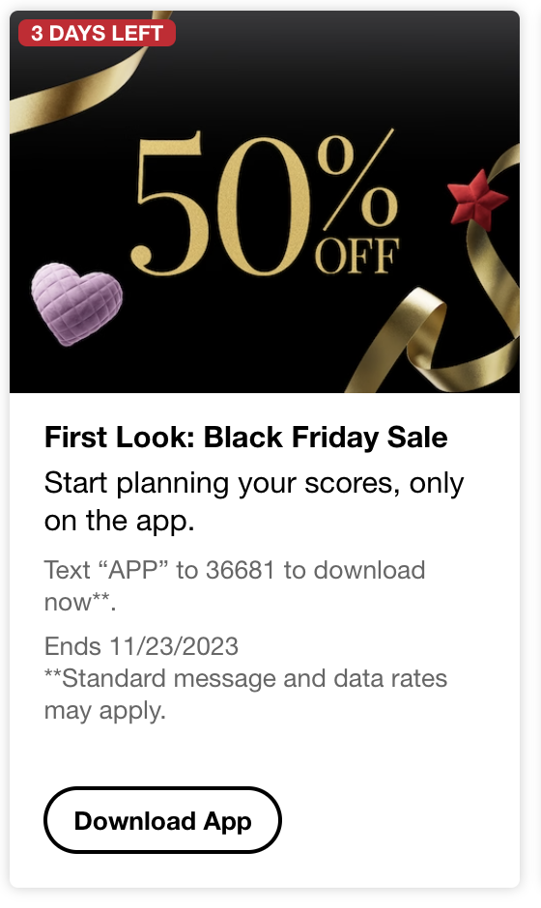Click the gold percent sign

(x=358, y=181)
